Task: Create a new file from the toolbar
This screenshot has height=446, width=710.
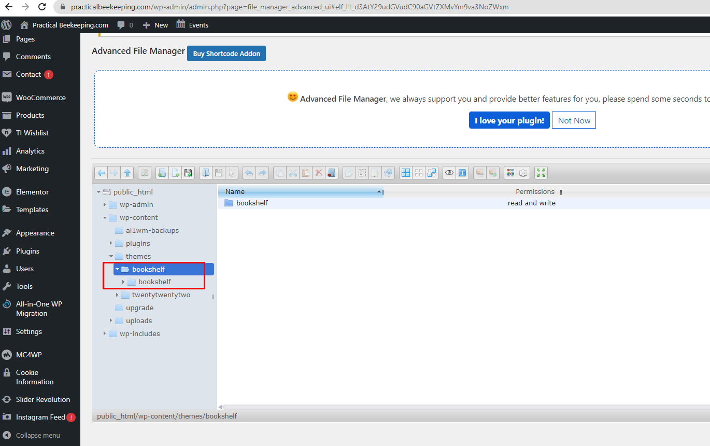Action: [x=175, y=173]
